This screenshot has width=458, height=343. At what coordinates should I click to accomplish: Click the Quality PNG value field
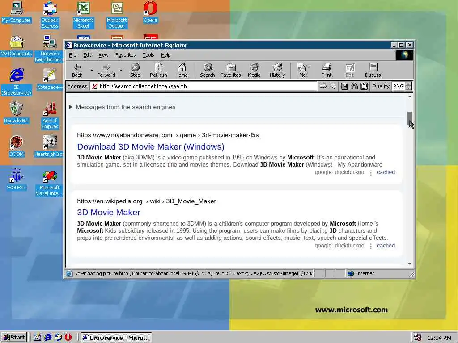coord(399,86)
